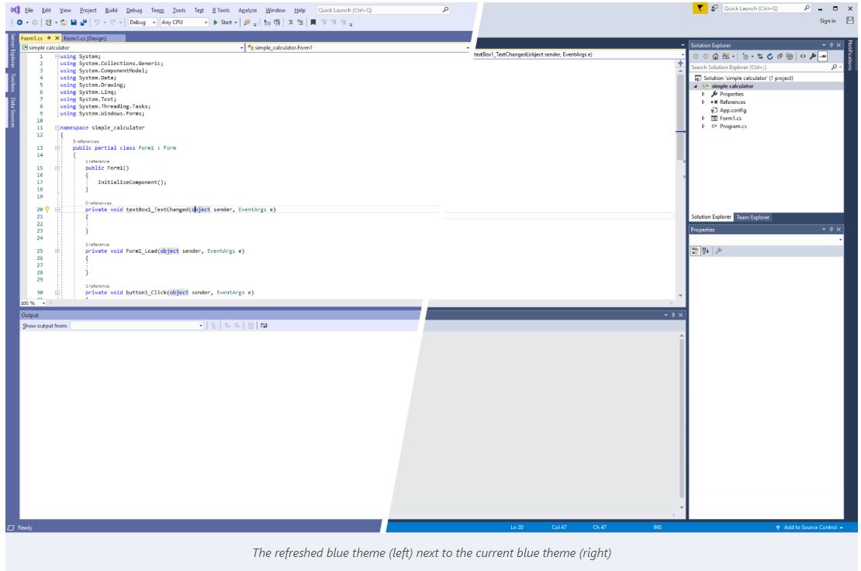Refresh the Solution Explorer
Screen dimensions: 861x571
coord(770,56)
